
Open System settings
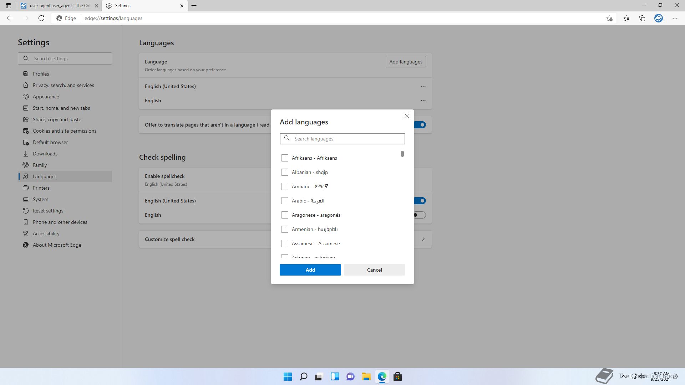(x=65, y=199)
